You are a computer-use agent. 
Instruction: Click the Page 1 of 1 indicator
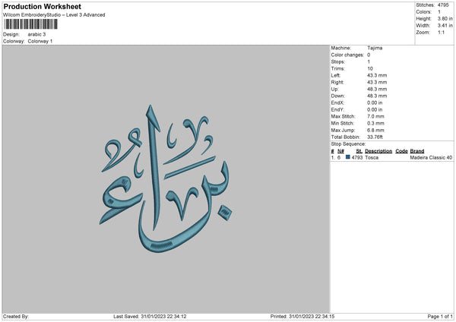(440, 317)
